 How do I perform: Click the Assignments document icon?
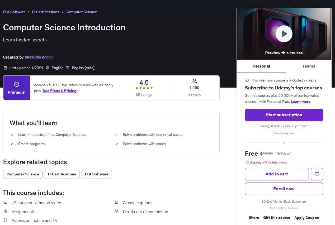5,212
